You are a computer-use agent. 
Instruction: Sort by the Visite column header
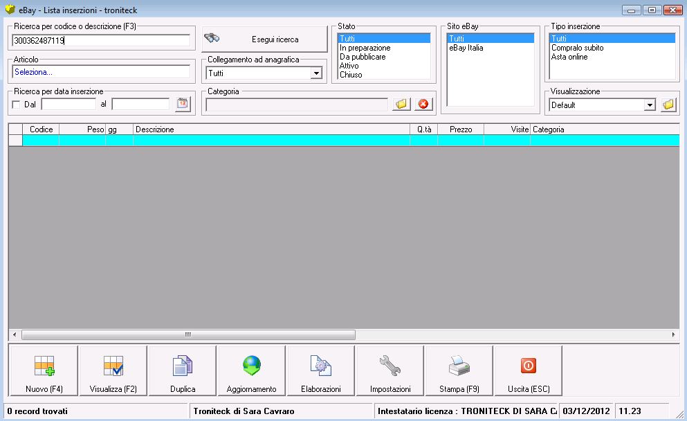[507, 129]
